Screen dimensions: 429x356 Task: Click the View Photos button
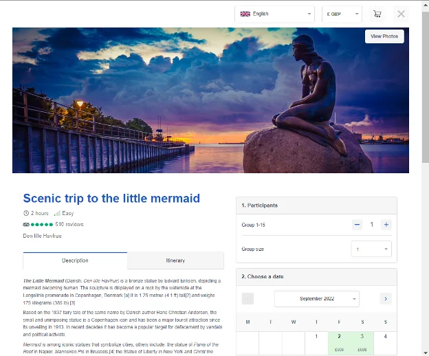coord(384,36)
